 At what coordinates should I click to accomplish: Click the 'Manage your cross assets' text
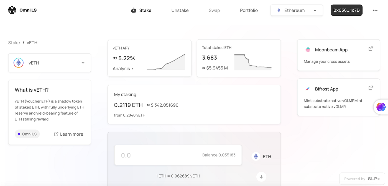tap(327, 61)
